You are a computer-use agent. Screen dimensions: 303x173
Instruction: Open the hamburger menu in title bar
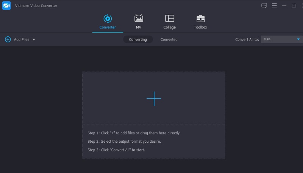[274, 6]
